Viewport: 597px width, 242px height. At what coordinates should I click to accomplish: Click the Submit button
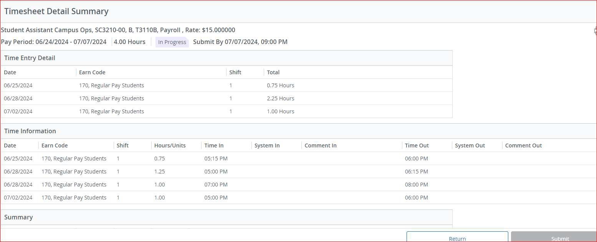click(x=560, y=237)
